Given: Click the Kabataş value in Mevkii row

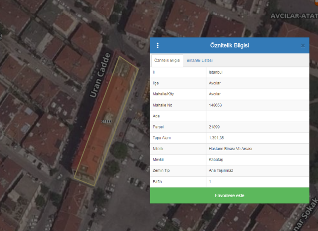Looking at the screenshot, I should 216,160.
